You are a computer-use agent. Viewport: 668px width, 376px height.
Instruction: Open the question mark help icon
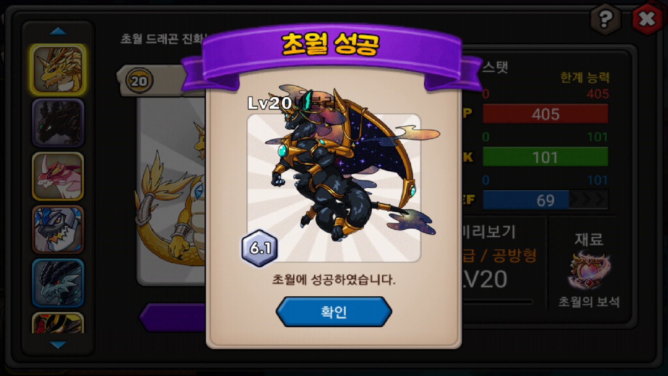(605, 19)
